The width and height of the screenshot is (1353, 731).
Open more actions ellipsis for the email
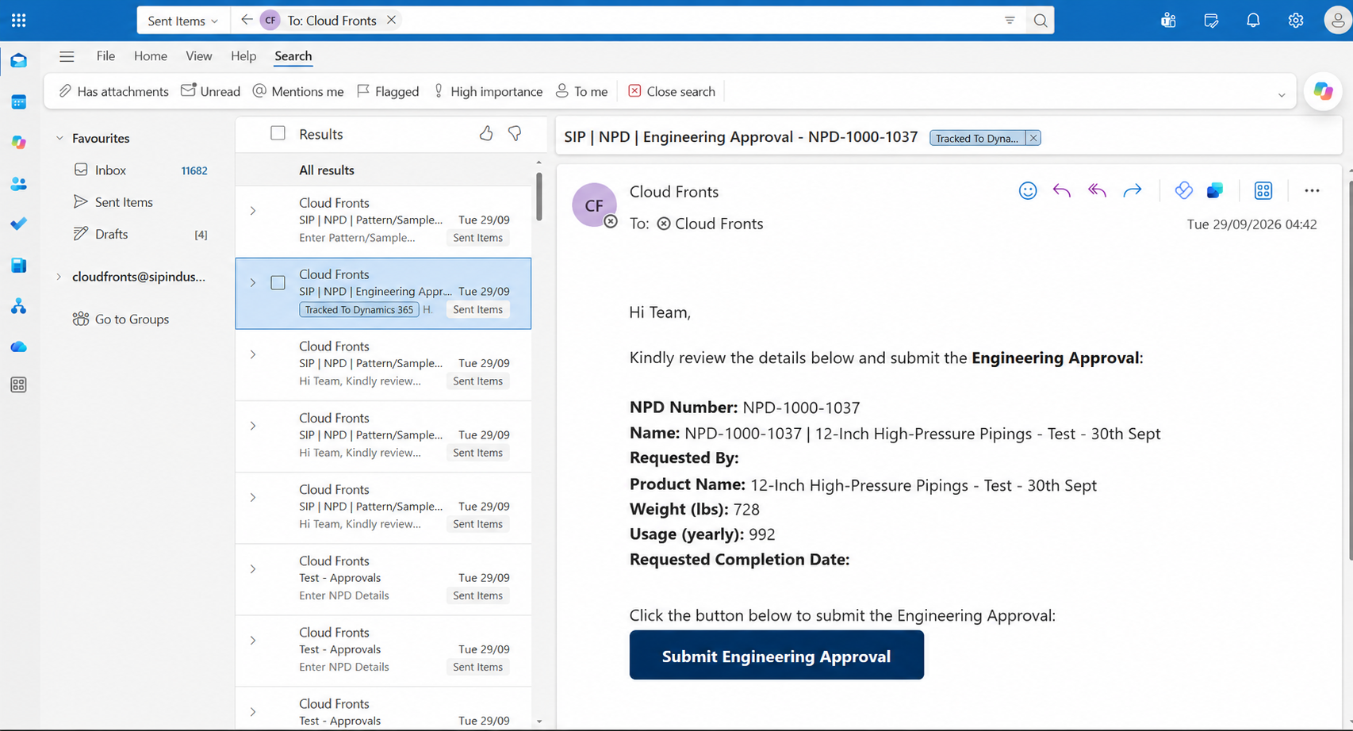[x=1312, y=190]
